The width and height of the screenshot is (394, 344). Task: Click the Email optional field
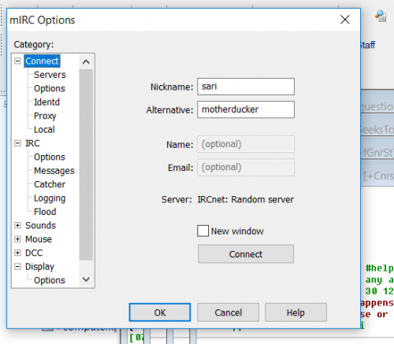(246, 167)
